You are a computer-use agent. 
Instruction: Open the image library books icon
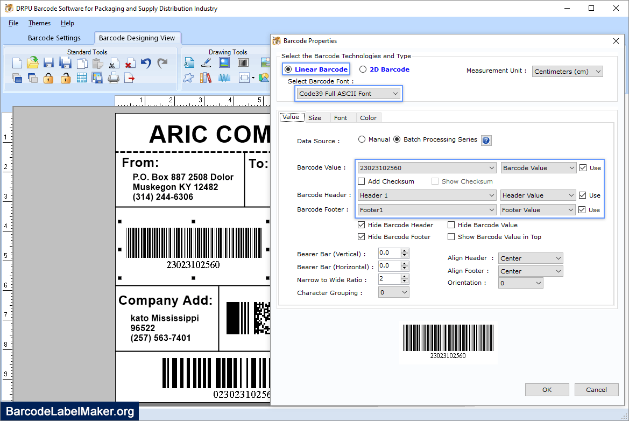206,78
